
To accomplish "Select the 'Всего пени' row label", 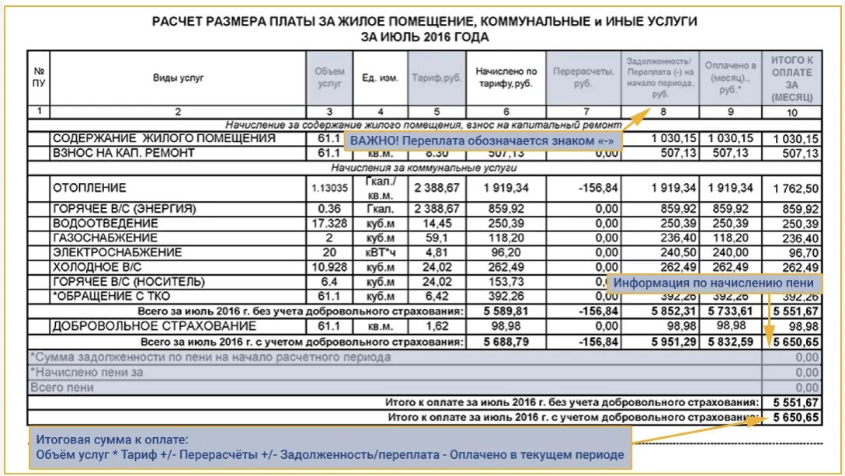I will 62,387.
